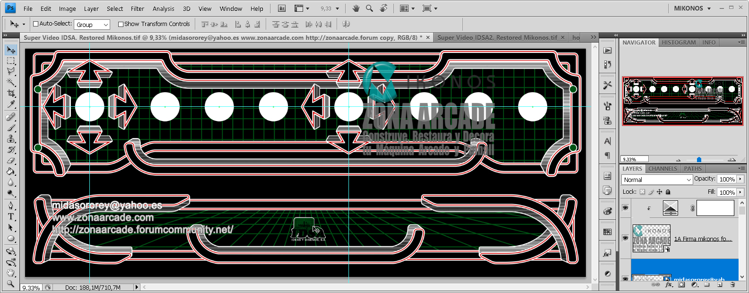The image size is (749, 293).
Task: Click the Navigator zoom slider handle
Action: (699, 160)
